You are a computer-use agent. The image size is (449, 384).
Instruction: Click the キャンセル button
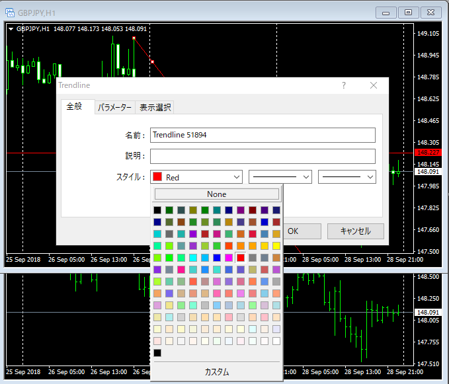click(x=355, y=231)
